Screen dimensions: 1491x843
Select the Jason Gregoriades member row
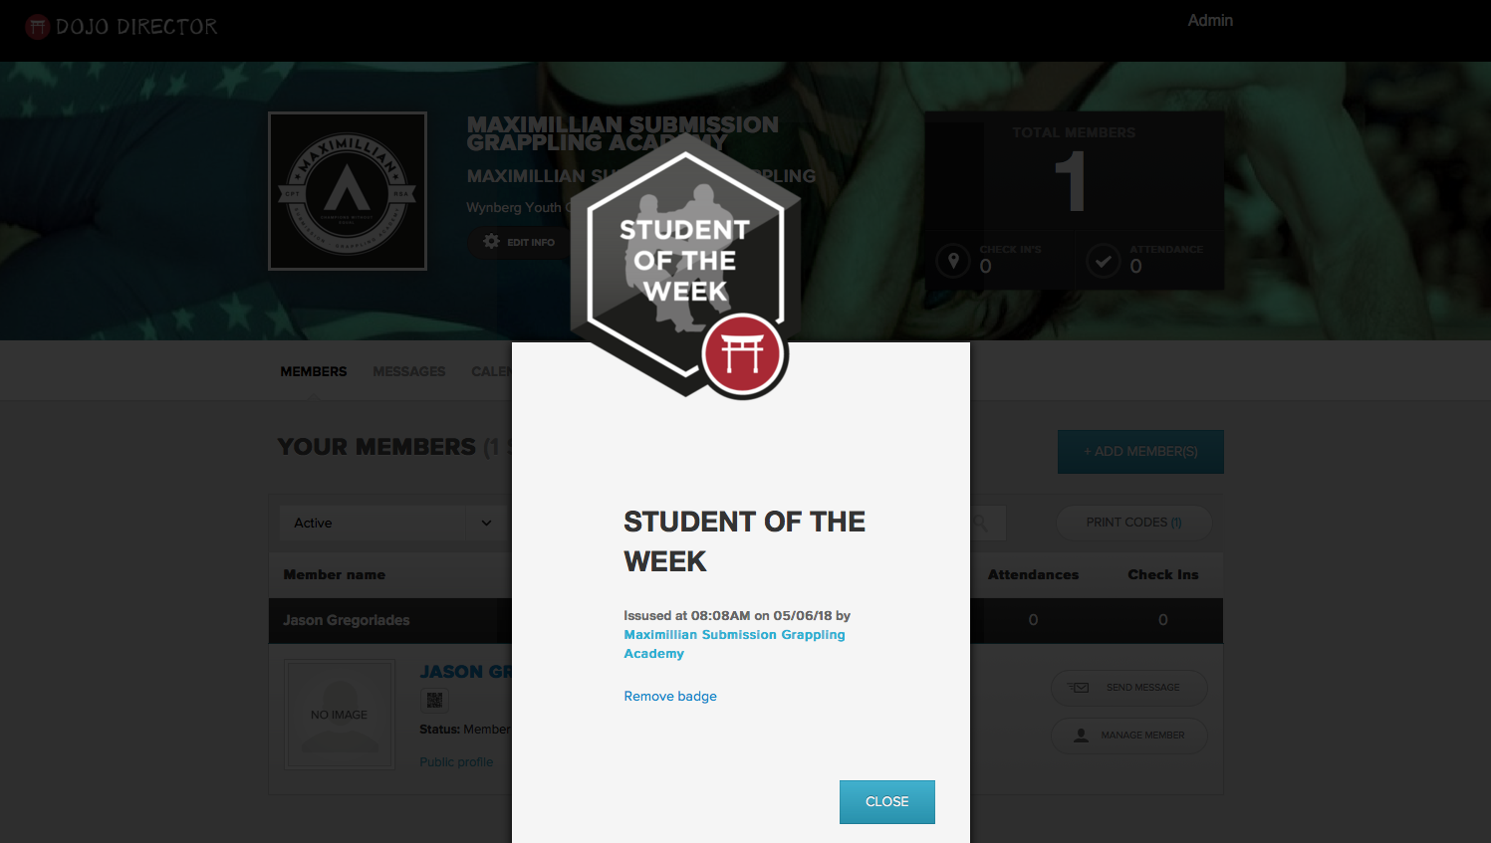click(x=746, y=620)
